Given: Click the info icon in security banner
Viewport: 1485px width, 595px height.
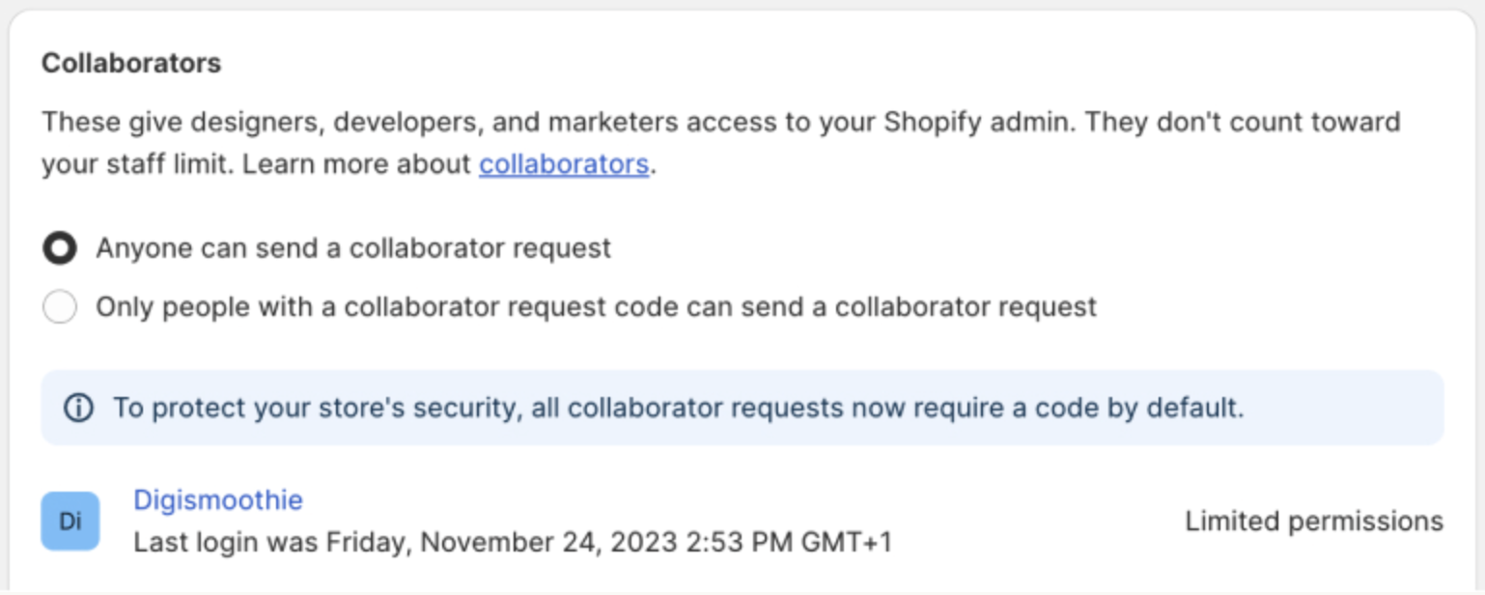Looking at the screenshot, I should coord(78,408).
